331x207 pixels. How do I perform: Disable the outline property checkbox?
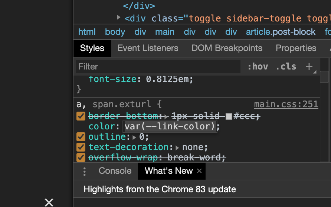[81, 137]
